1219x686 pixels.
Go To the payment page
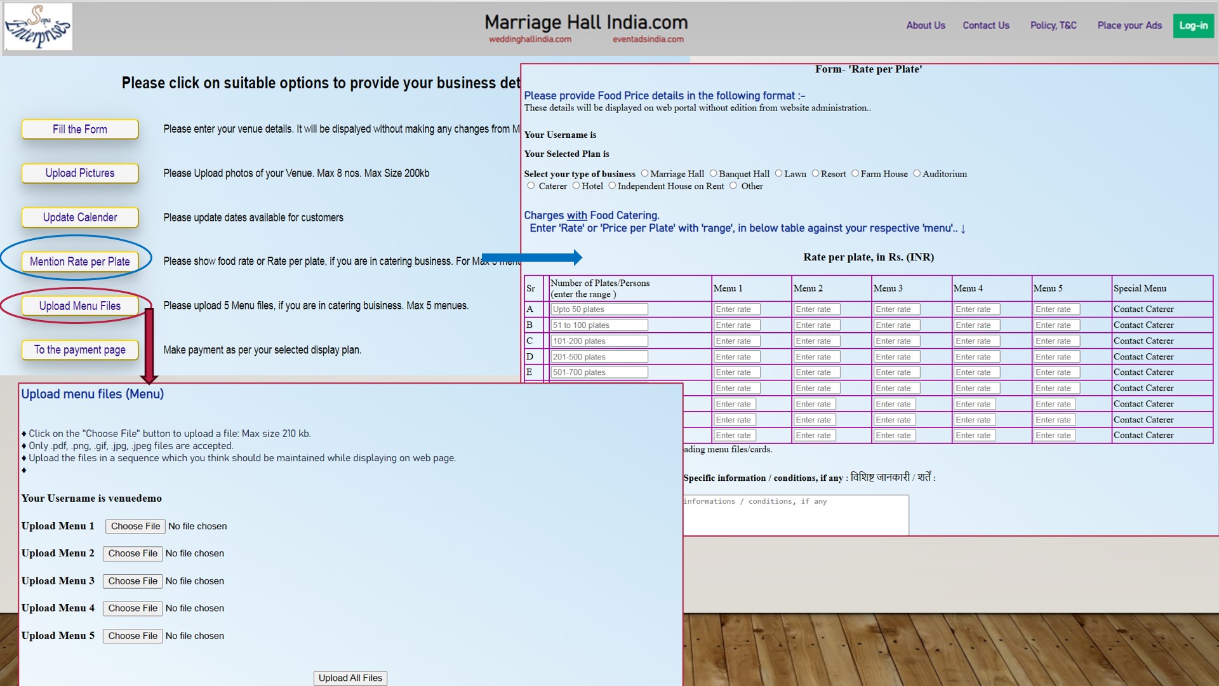[x=80, y=349]
